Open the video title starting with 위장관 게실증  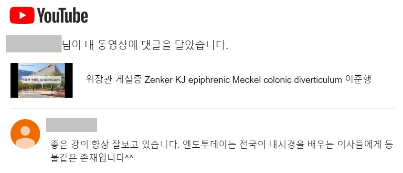(229, 80)
